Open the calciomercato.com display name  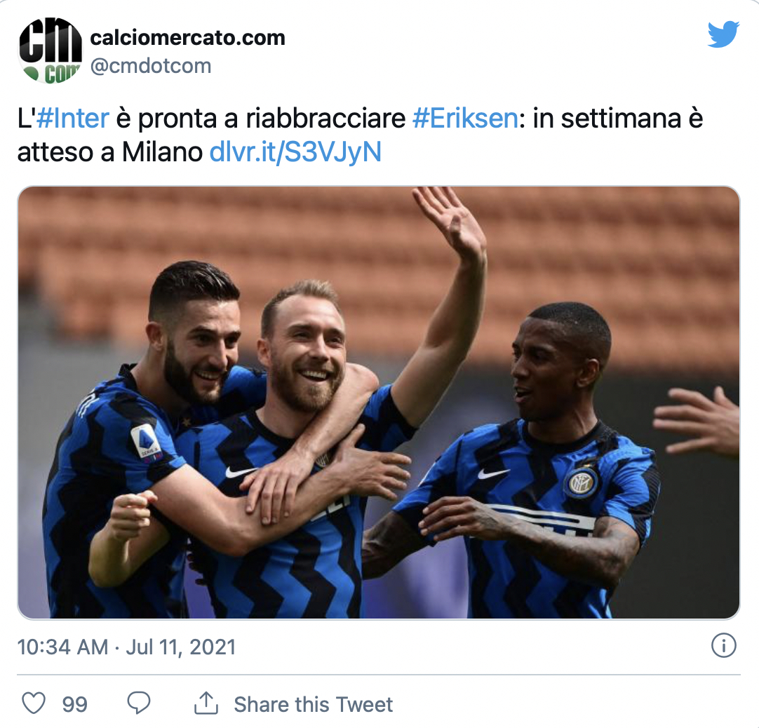click(x=188, y=37)
